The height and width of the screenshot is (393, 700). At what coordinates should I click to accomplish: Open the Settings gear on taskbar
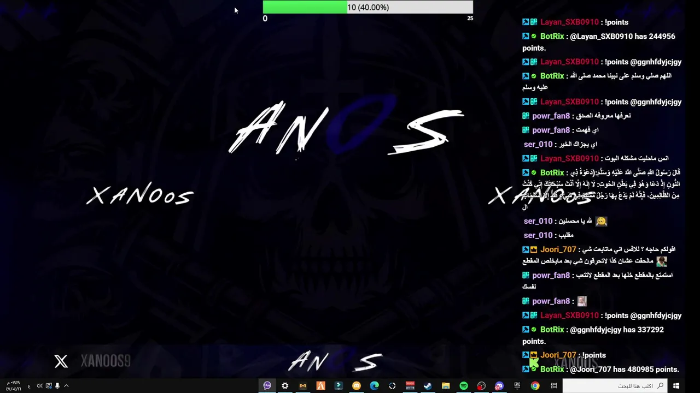285,386
